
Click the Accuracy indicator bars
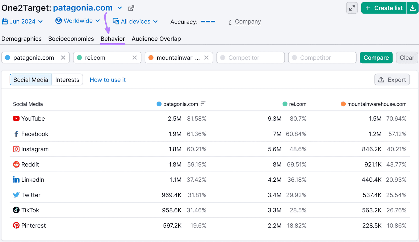pos(208,21)
